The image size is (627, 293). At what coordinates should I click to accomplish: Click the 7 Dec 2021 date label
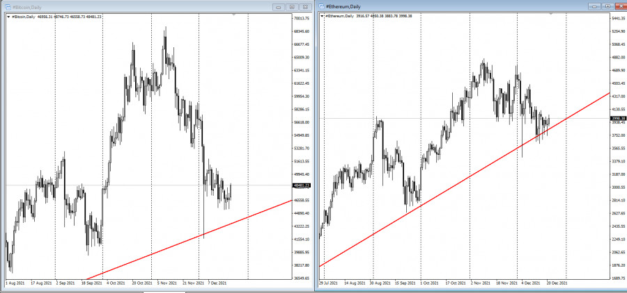pyautogui.click(x=218, y=283)
